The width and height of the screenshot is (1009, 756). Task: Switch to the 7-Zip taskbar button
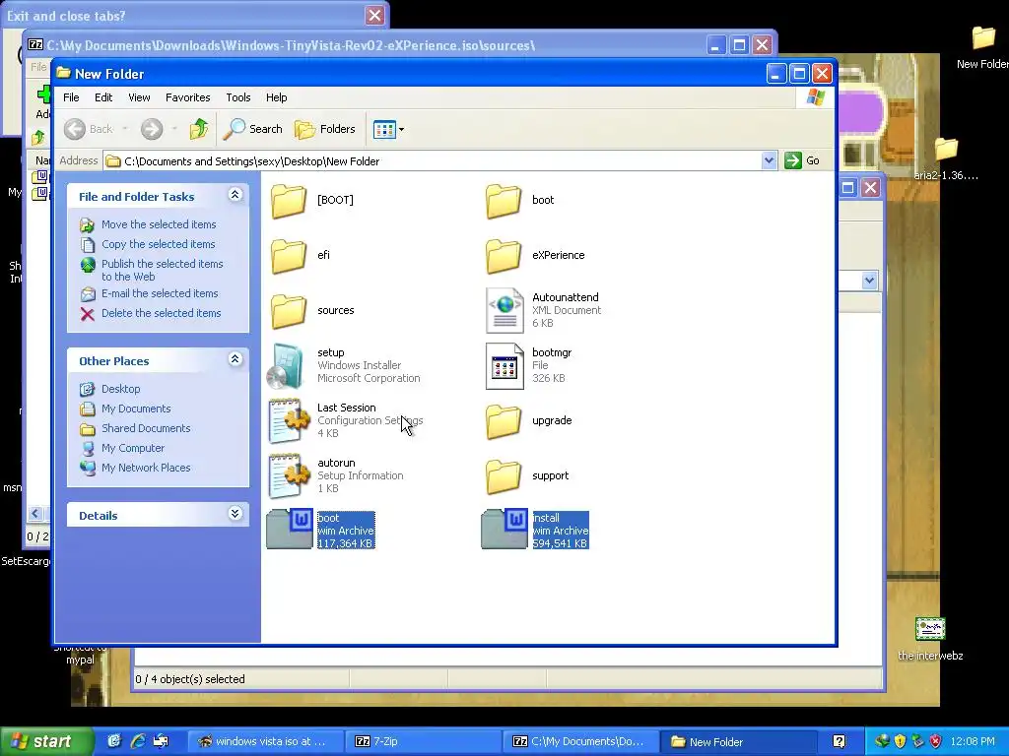pyautogui.click(x=424, y=741)
